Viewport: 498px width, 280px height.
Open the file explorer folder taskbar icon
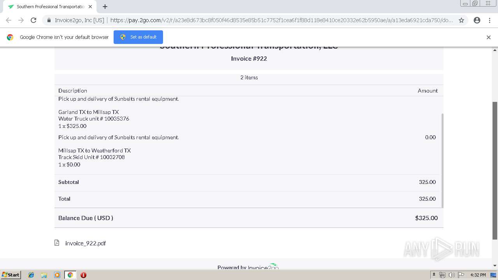click(x=44, y=275)
